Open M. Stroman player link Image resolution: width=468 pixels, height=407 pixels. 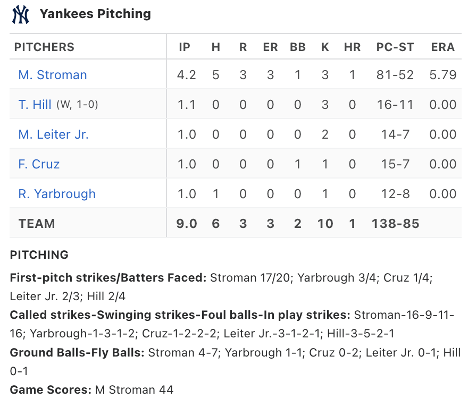pos(53,75)
